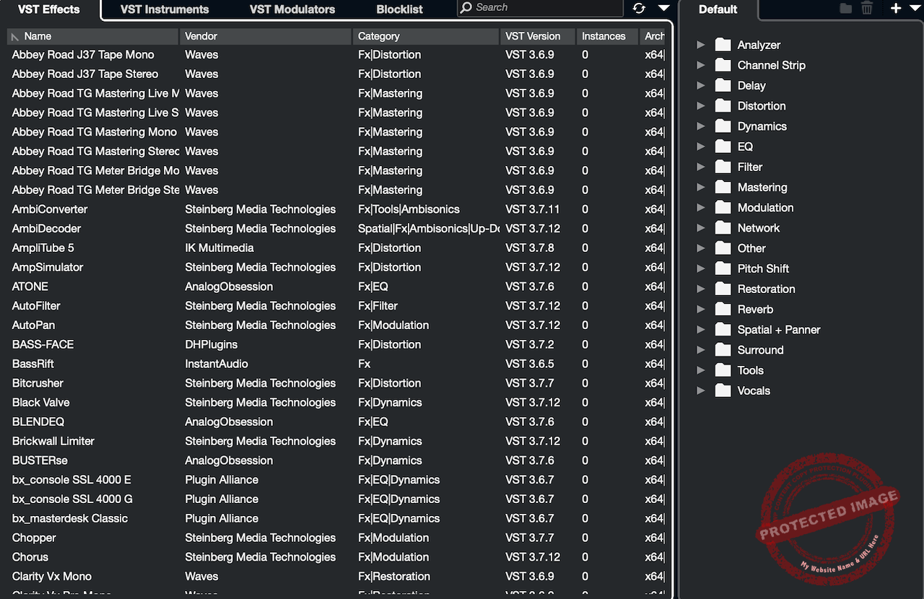Screen dimensions: 924x599
Task: Sort by the Category column header
Action: (426, 36)
